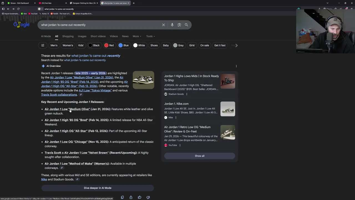Switch to Short videos tab
This screenshot has height=200, width=355.
pos(98,36)
